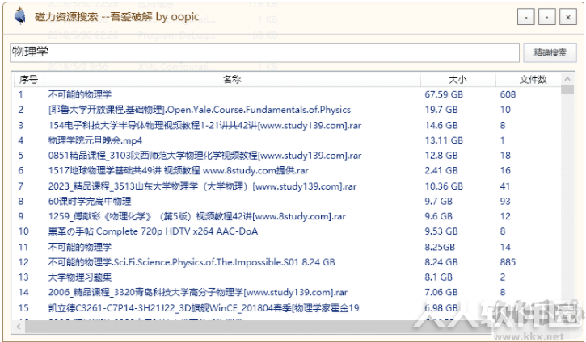Viewport: 586px width, 342px height.
Task: Click file count 93 cell
Action: click(505, 202)
